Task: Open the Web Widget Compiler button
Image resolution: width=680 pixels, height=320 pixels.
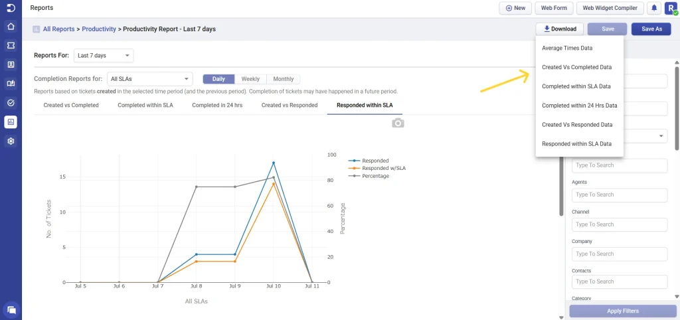Action: point(610,8)
